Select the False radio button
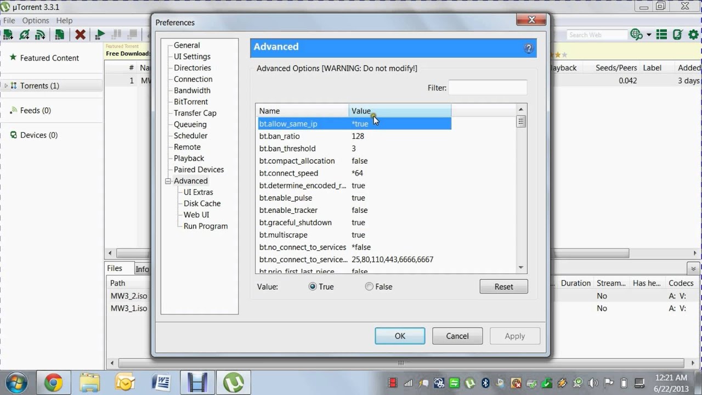Image resolution: width=702 pixels, height=395 pixels. (x=369, y=286)
